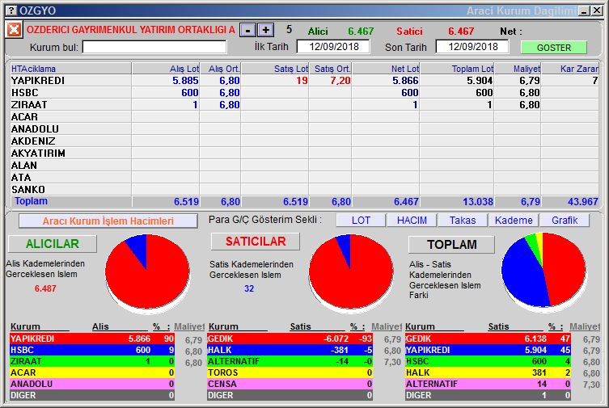Click HSBC row in total list
Screen dimensions: 609x408
coord(488,361)
